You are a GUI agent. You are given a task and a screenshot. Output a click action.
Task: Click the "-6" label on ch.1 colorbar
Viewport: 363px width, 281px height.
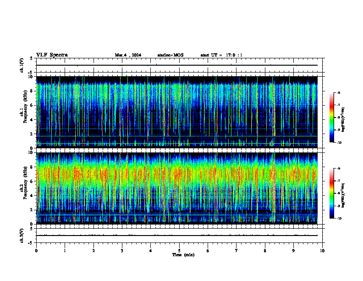(x=338, y=92)
